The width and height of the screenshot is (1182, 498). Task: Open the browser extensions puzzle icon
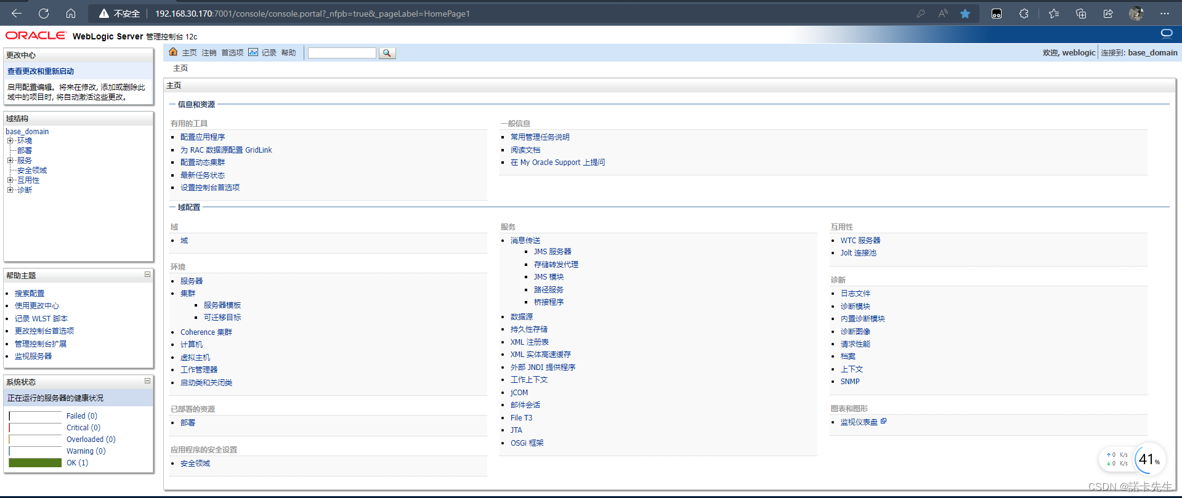point(1024,13)
